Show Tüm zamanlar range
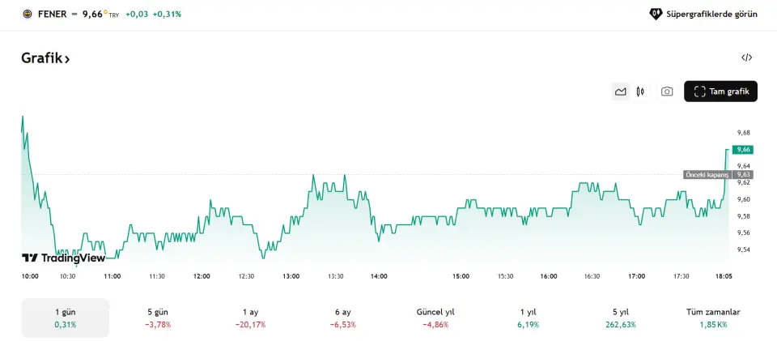Viewport: 777px width, 341px height. pos(713,318)
